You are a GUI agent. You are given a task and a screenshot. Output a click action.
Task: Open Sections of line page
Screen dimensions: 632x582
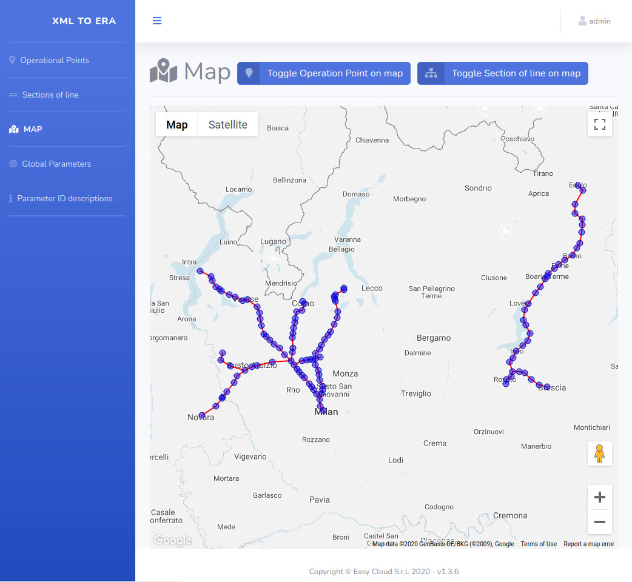(50, 95)
